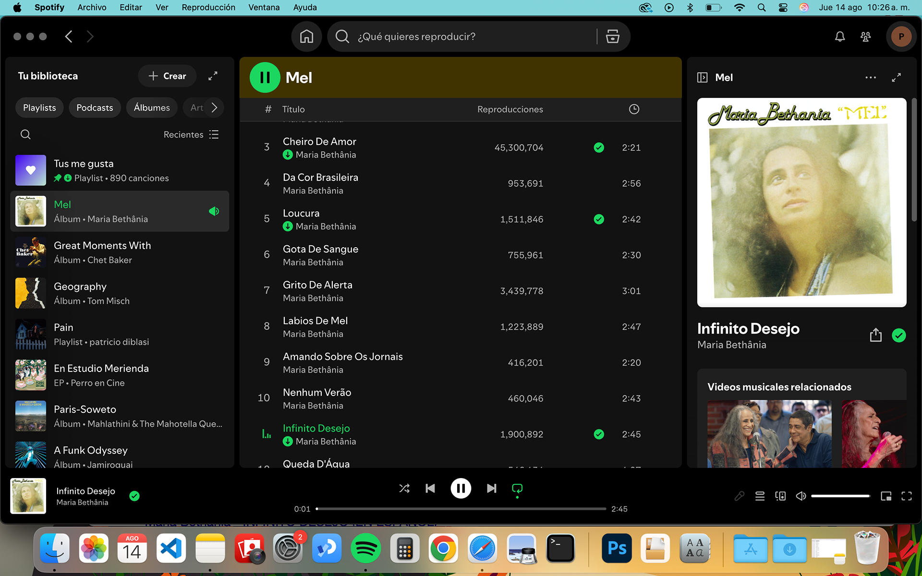This screenshot has height=576, width=922.
Task: Navigate forward with right arrow
Action: point(90,36)
